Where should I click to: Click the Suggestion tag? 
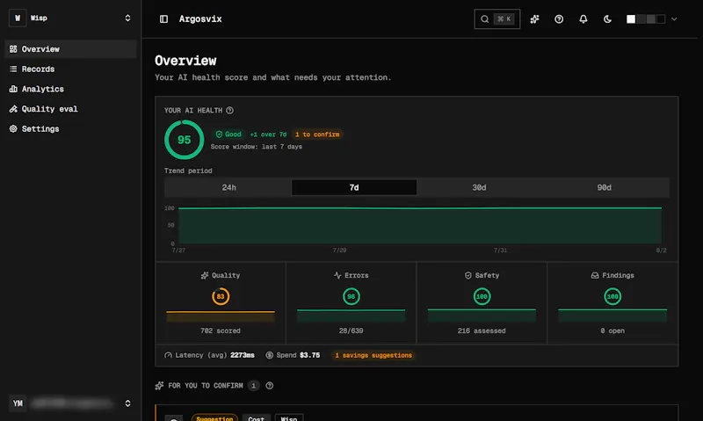(x=214, y=417)
